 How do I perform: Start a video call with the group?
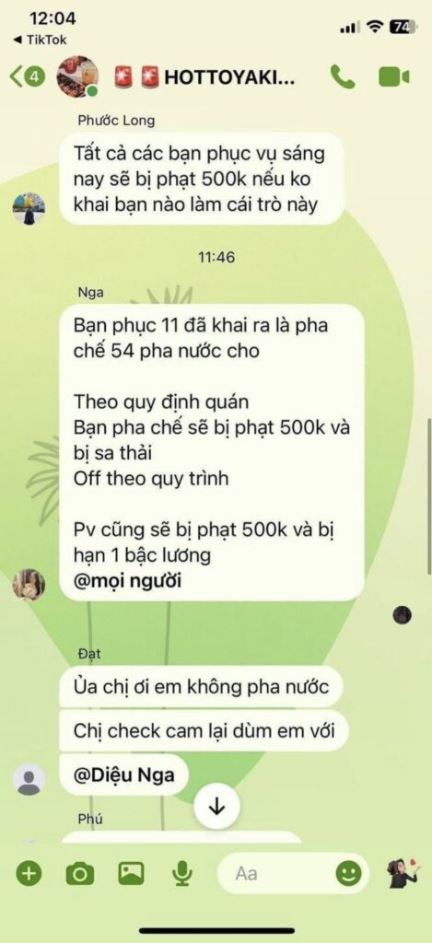click(394, 77)
